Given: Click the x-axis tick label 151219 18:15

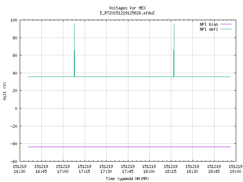Looking at the screenshot, I should click(170, 169).
